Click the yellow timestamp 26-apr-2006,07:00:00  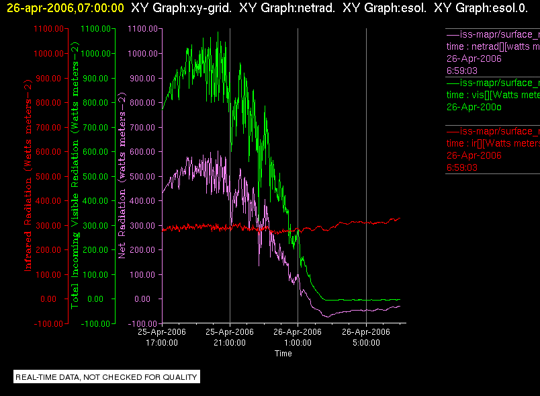[65, 7]
